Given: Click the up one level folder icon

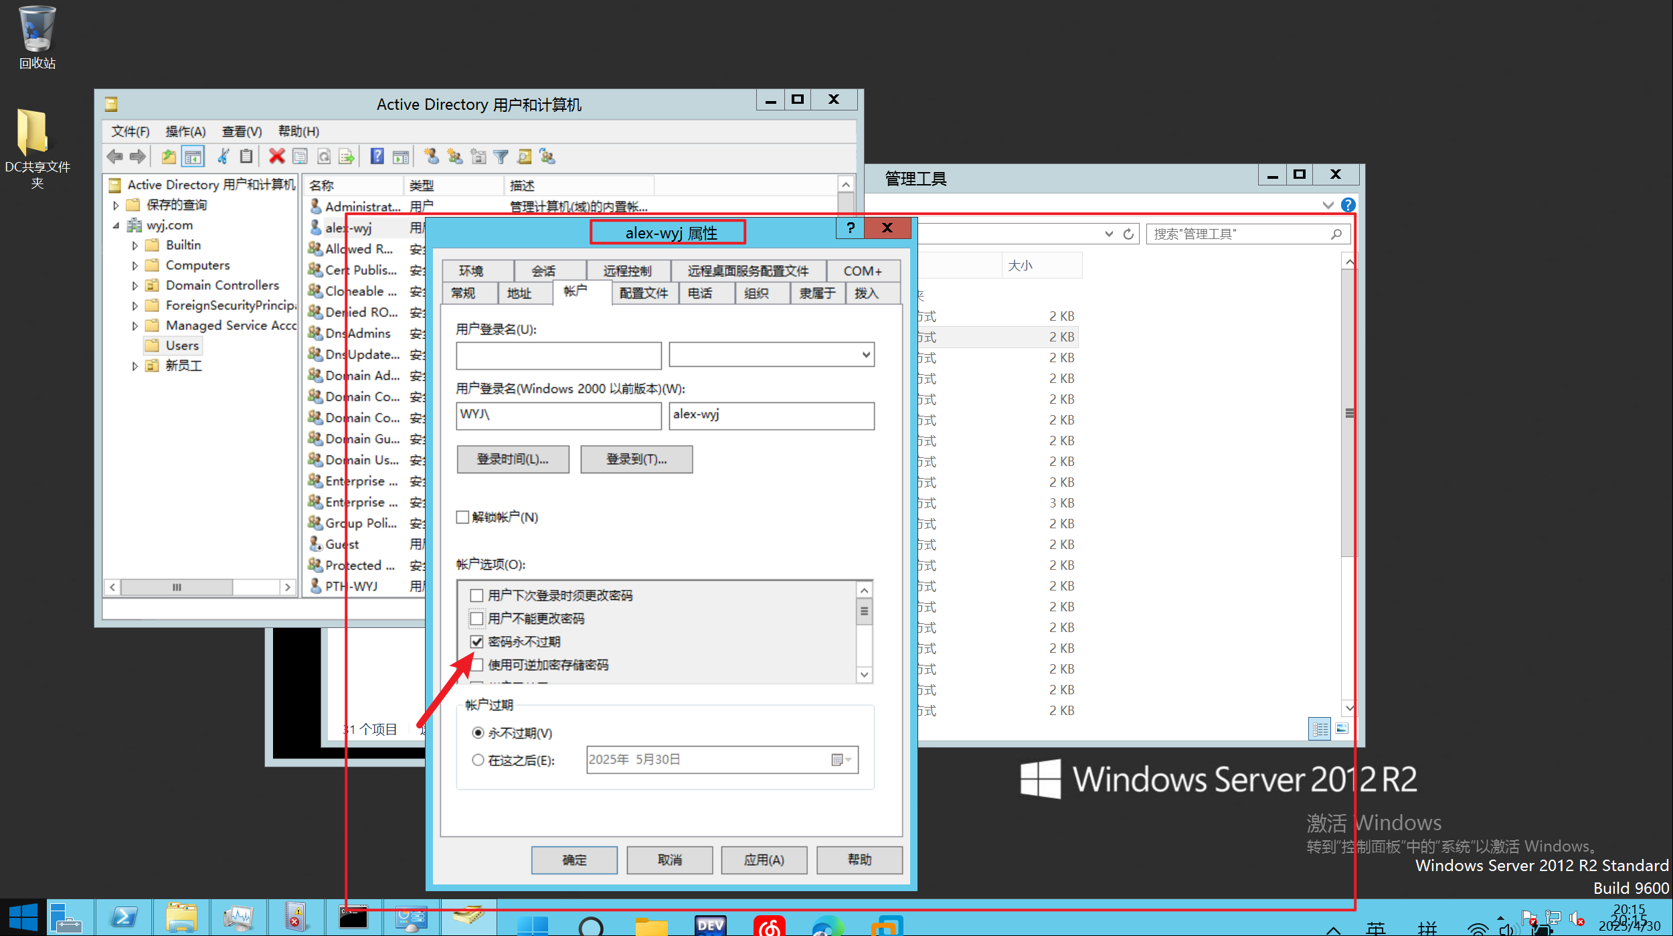Looking at the screenshot, I should point(169,157).
